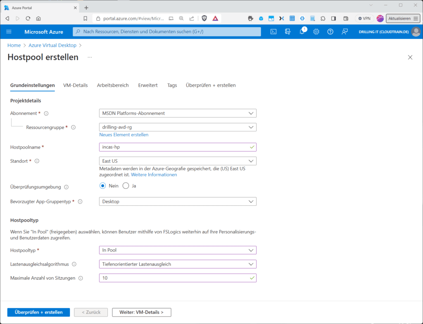Viewport: 423px width, 324px height.
Task: Open the Hostpooltyp dropdown
Action: (178, 250)
